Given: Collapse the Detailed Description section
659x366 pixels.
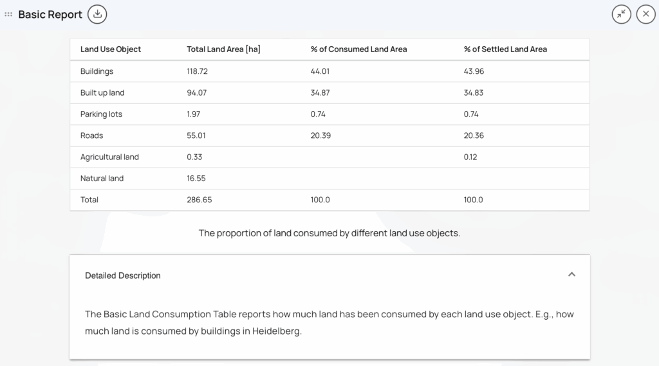Looking at the screenshot, I should pos(571,275).
